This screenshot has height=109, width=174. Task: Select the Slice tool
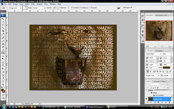3,34
